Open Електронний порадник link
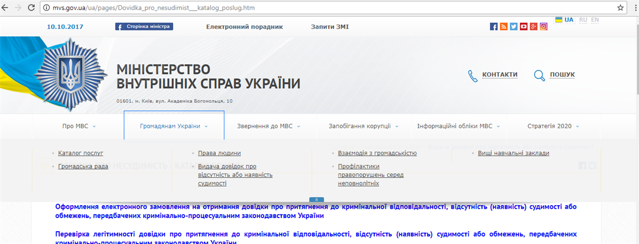 pyautogui.click(x=244, y=27)
